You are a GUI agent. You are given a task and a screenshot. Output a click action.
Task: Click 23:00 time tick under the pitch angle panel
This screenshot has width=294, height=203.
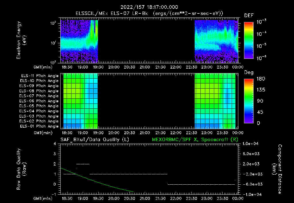point(207,133)
